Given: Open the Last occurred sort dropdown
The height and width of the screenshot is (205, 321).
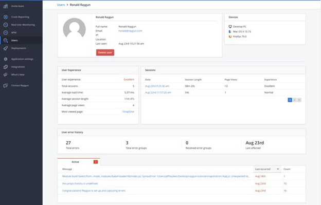Looking at the screenshot, I should point(267,169).
